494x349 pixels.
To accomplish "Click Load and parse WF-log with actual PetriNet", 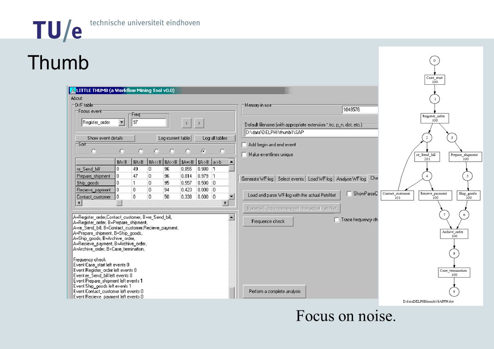I will [x=292, y=195].
